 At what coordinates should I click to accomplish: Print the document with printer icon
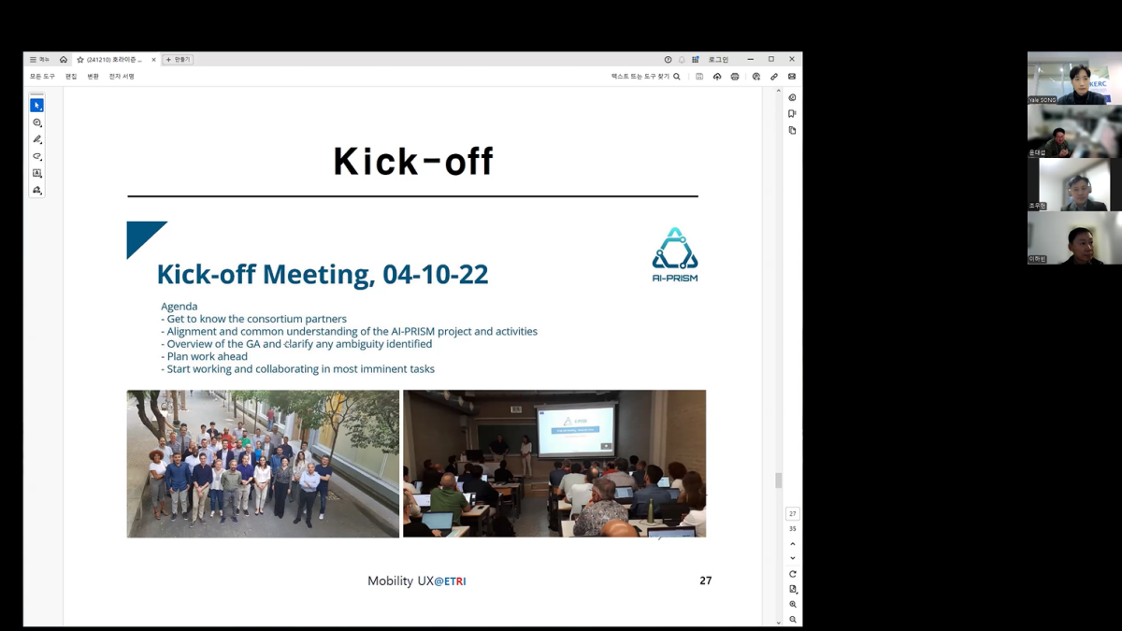click(735, 77)
